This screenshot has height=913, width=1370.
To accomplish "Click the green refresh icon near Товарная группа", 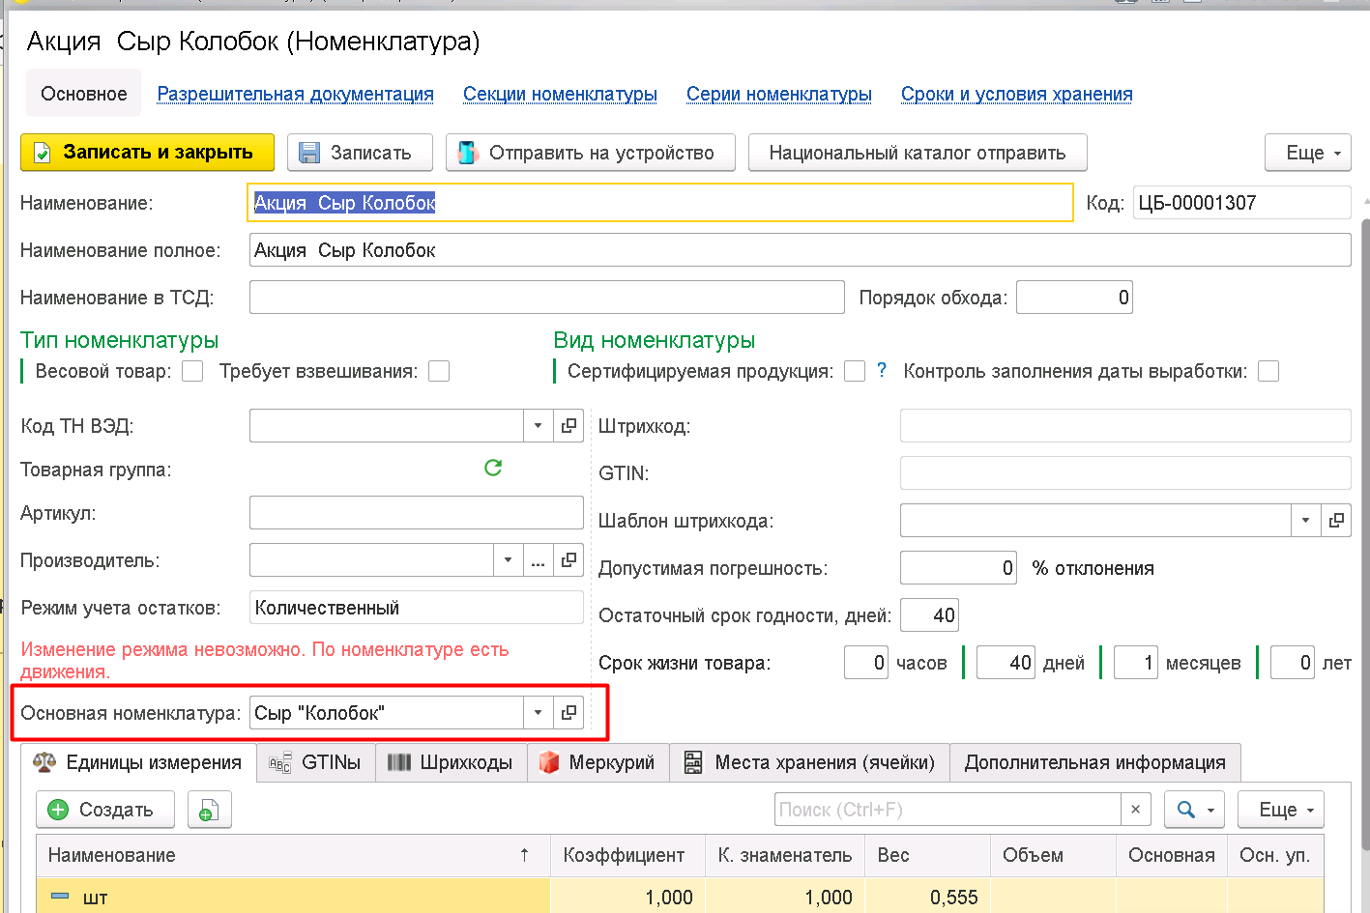I will (x=493, y=469).
